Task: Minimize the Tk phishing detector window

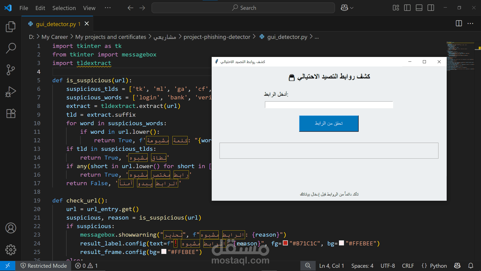Action: tap(410, 62)
